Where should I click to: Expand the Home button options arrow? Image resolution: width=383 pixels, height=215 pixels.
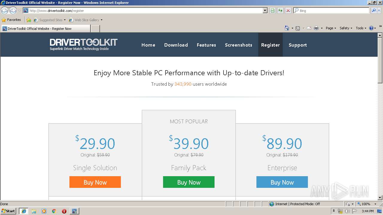[x=292, y=28]
